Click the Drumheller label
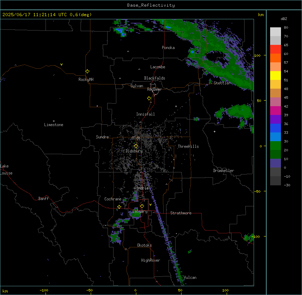Image resolution: width=302 pixels, height=295 pixels. [224, 171]
